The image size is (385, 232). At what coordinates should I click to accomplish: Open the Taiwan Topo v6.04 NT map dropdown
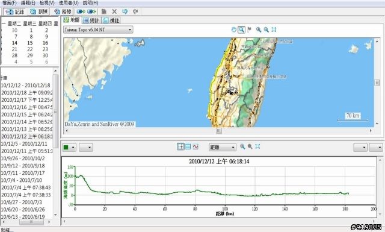click(98, 30)
